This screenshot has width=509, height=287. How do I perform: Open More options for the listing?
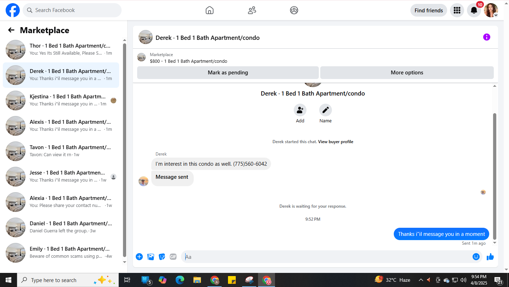(407, 73)
